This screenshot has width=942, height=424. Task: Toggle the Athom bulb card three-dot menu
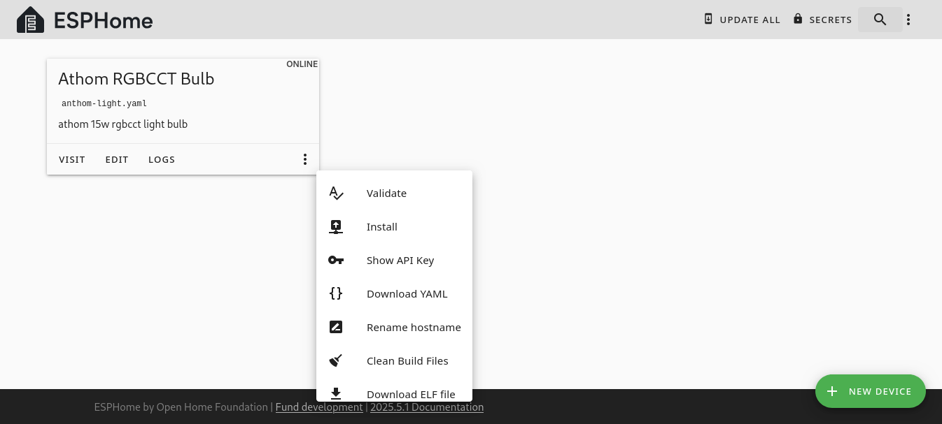point(305,159)
